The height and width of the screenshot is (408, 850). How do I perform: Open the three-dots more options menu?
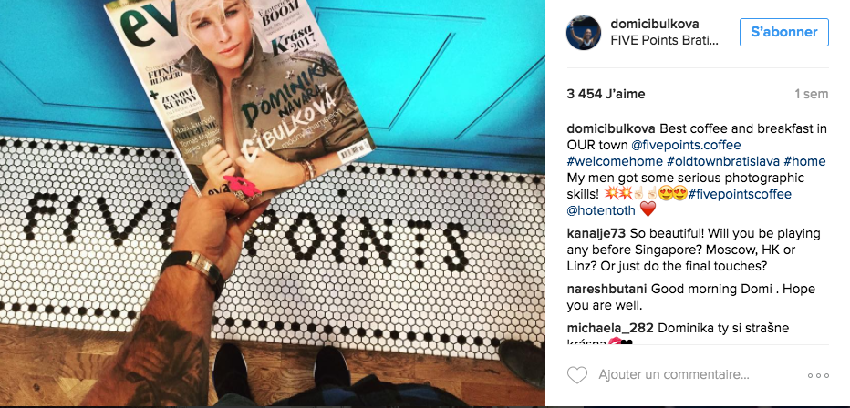[818, 375]
